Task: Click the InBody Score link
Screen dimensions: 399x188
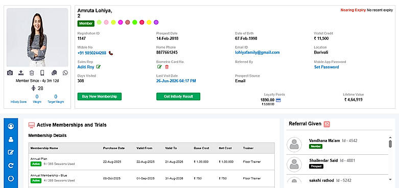Action: coord(18,102)
